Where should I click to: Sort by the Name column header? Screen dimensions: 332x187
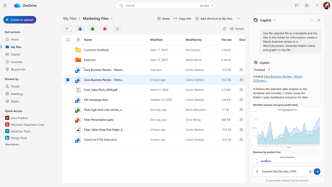tap(88, 40)
